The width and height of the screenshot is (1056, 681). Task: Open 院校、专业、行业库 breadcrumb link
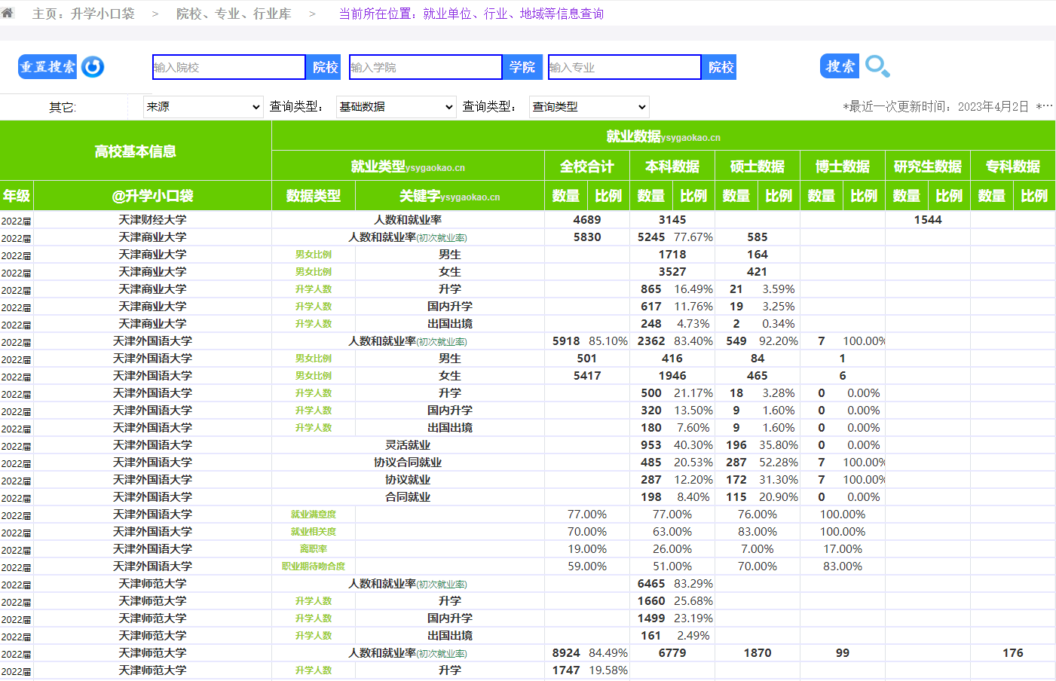click(x=234, y=14)
